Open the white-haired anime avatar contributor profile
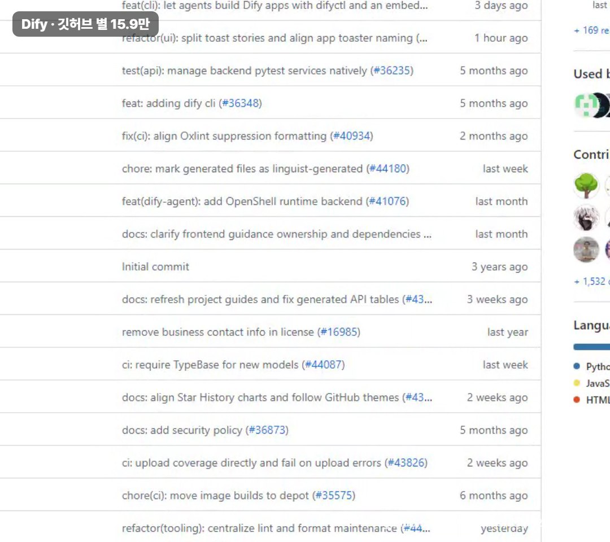Image resolution: width=610 pixels, height=542 pixels. click(x=586, y=217)
